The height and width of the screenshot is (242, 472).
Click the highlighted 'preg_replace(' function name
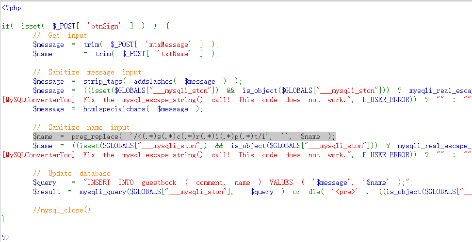[x=97, y=136]
